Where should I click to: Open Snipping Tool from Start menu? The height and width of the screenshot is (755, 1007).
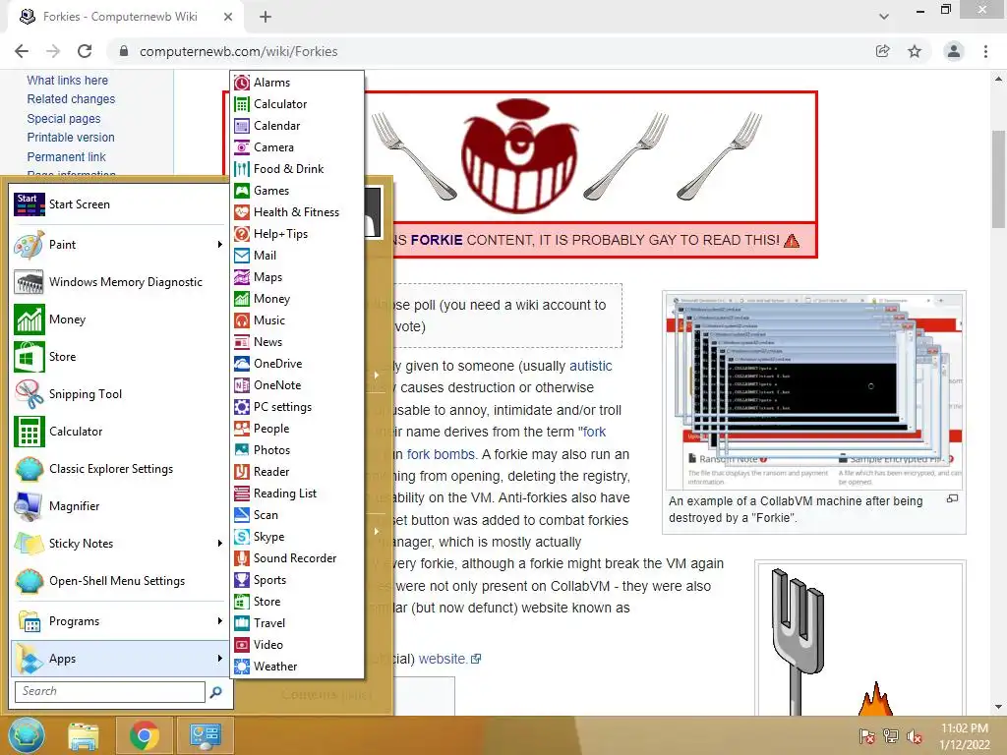pos(118,394)
